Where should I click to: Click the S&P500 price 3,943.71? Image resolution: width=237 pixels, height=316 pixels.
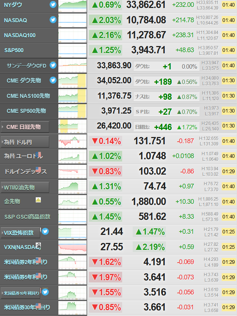(148, 50)
